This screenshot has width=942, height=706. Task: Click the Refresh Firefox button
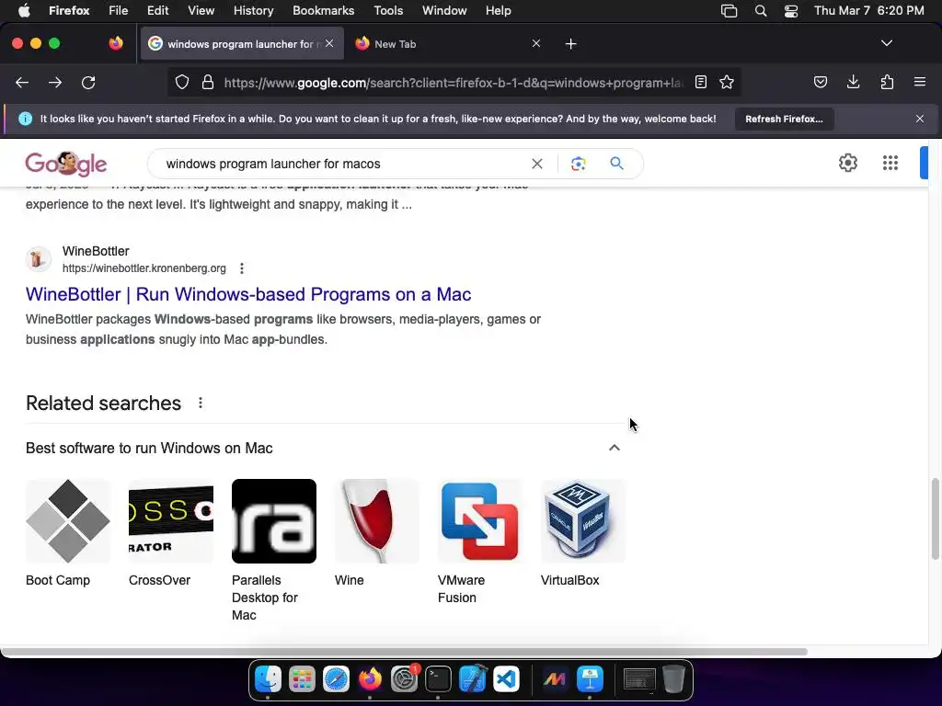(784, 119)
